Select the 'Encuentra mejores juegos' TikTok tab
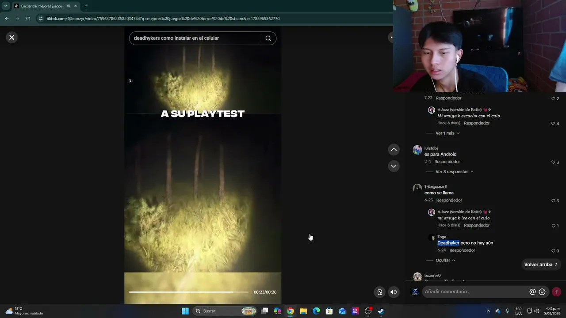The image size is (566, 318). pyautogui.click(x=42, y=6)
